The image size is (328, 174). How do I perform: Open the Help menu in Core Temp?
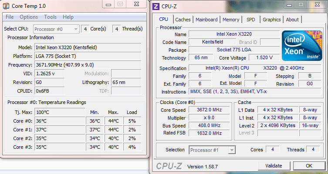[68, 17]
